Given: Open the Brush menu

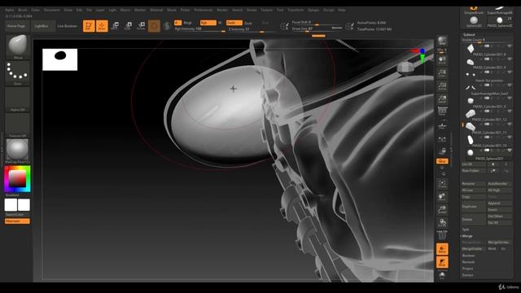Looking at the screenshot, I should click(23, 10).
